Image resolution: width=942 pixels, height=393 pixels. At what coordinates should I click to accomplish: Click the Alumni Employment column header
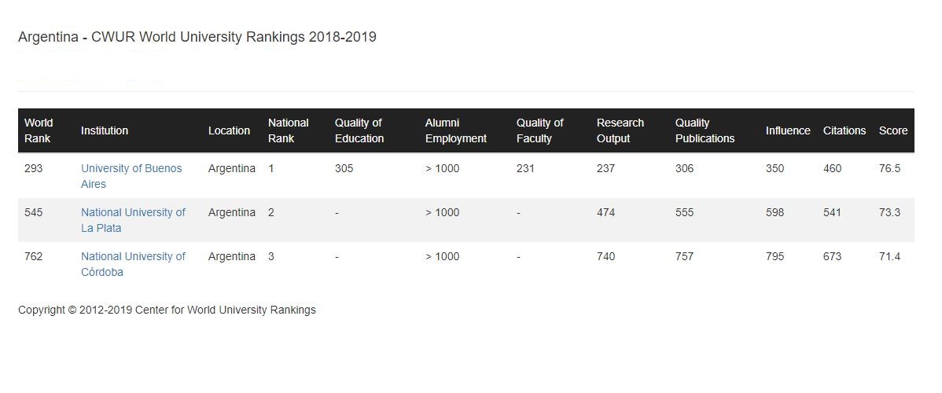456,130
